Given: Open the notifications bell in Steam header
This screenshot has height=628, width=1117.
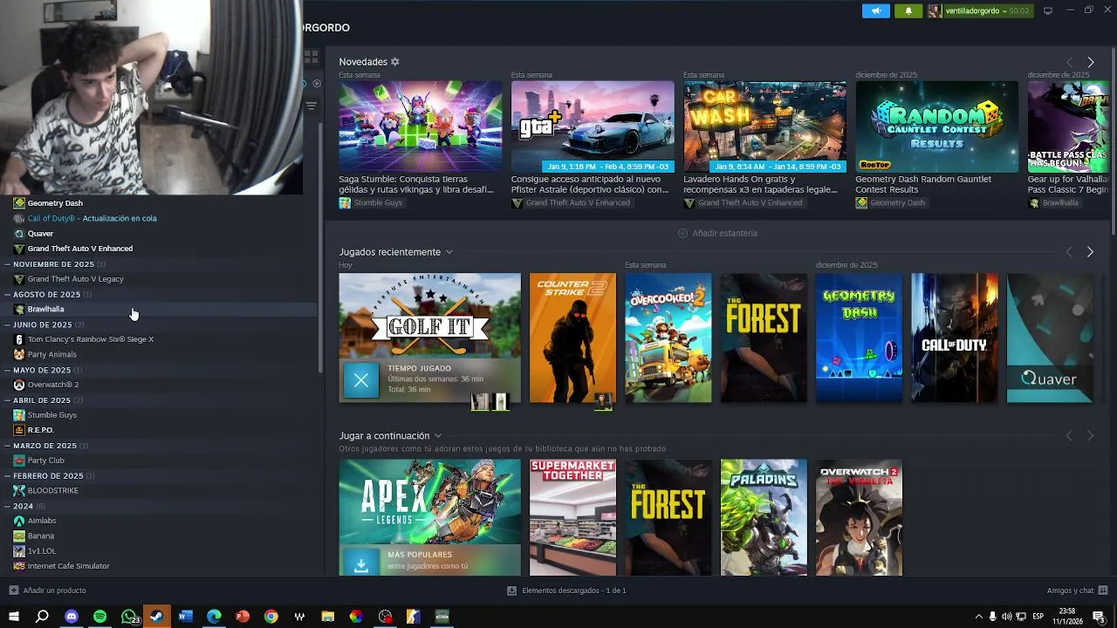Looking at the screenshot, I should coord(908,10).
